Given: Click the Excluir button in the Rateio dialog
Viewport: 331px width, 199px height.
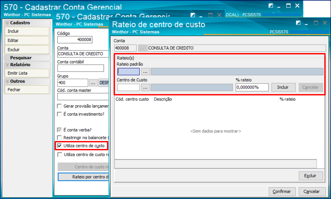Looking at the screenshot, I should point(311,176).
